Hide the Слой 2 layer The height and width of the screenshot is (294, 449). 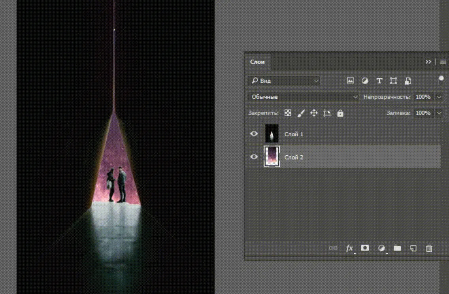point(254,157)
